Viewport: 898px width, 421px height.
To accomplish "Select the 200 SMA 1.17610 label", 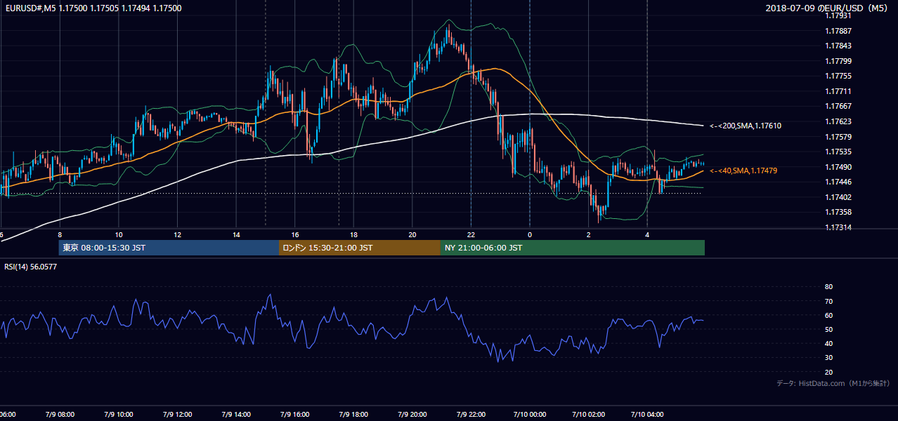I will (746, 126).
